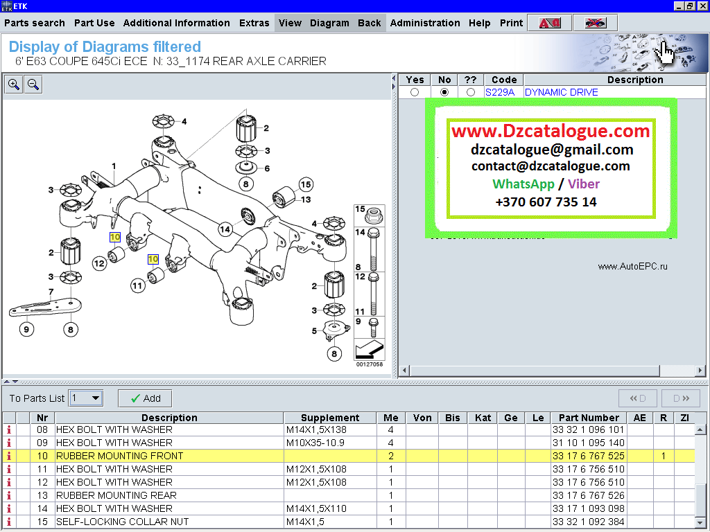This screenshot has width=710, height=532.
Task: Click circled callout 11 in the diagram
Action: click(137, 286)
